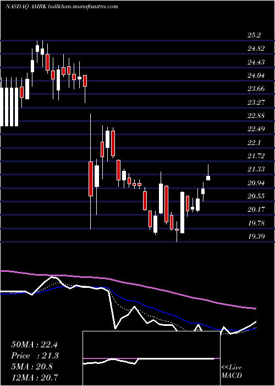Click the last white candlestick near 21.33
The width and height of the screenshot is (275, 386).
208,178
